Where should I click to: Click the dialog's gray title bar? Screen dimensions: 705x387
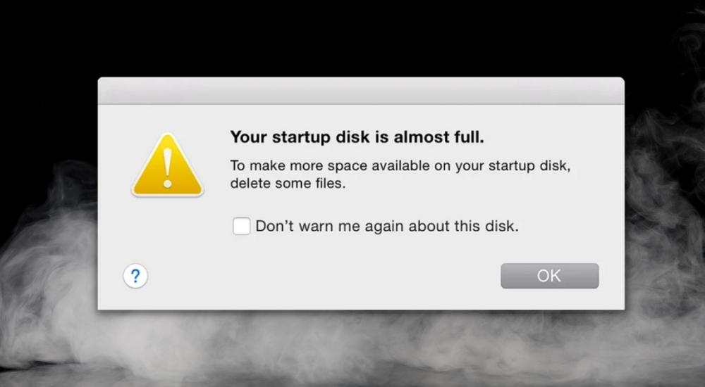point(360,91)
